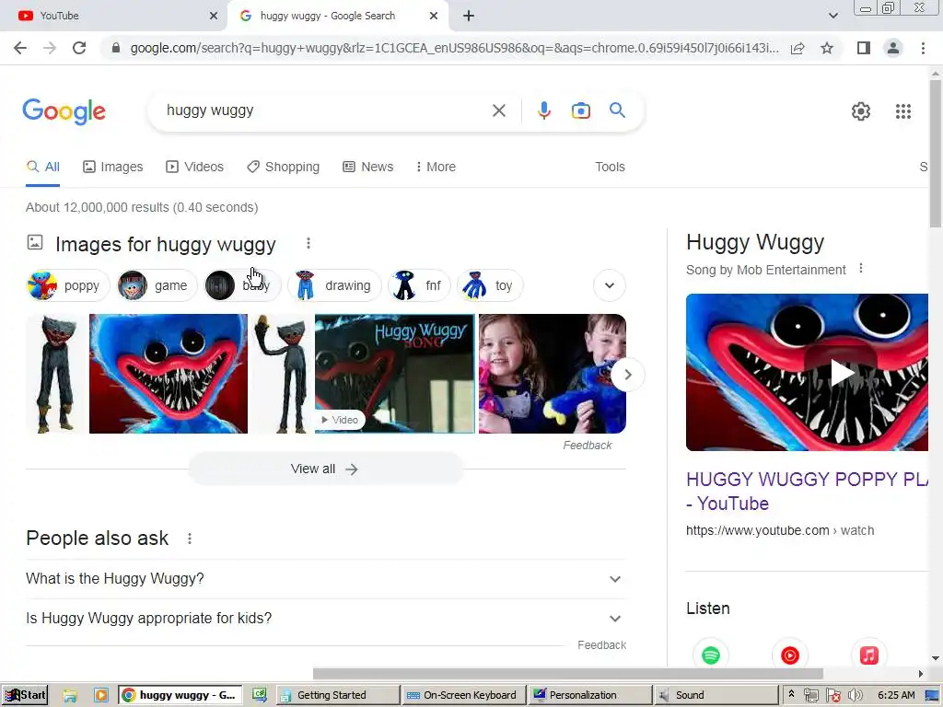943x707 pixels.
Task: Filter images by drawing chip
Action: (x=335, y=285)
